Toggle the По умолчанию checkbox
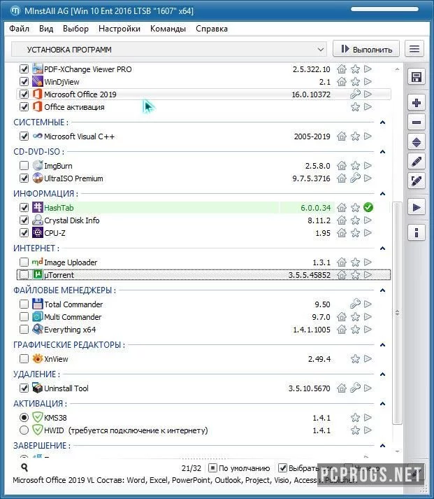Screen dimensions: 434x499 click(x=212, y=468)
